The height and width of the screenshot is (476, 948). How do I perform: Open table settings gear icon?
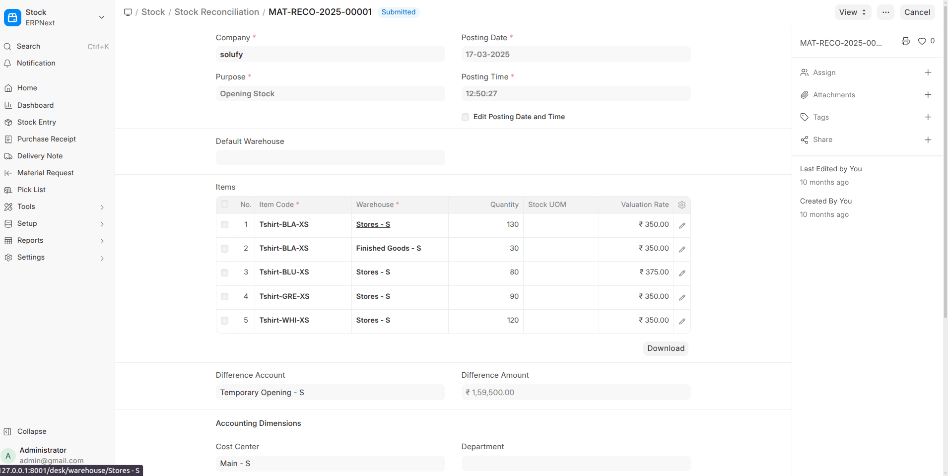(x=682, y=205)
